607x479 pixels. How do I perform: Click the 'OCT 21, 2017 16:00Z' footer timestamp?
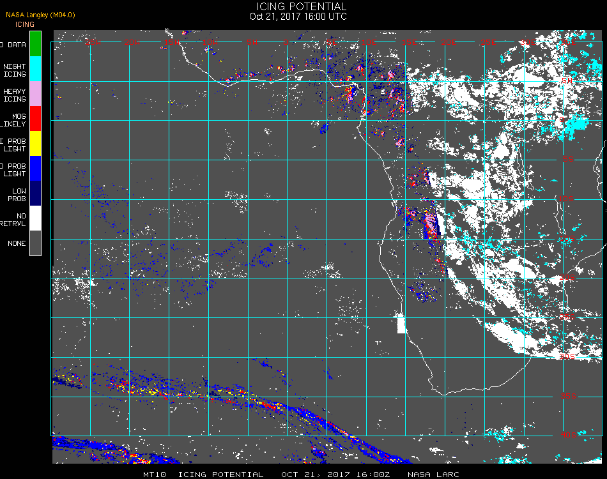click(x=335, y=475)
